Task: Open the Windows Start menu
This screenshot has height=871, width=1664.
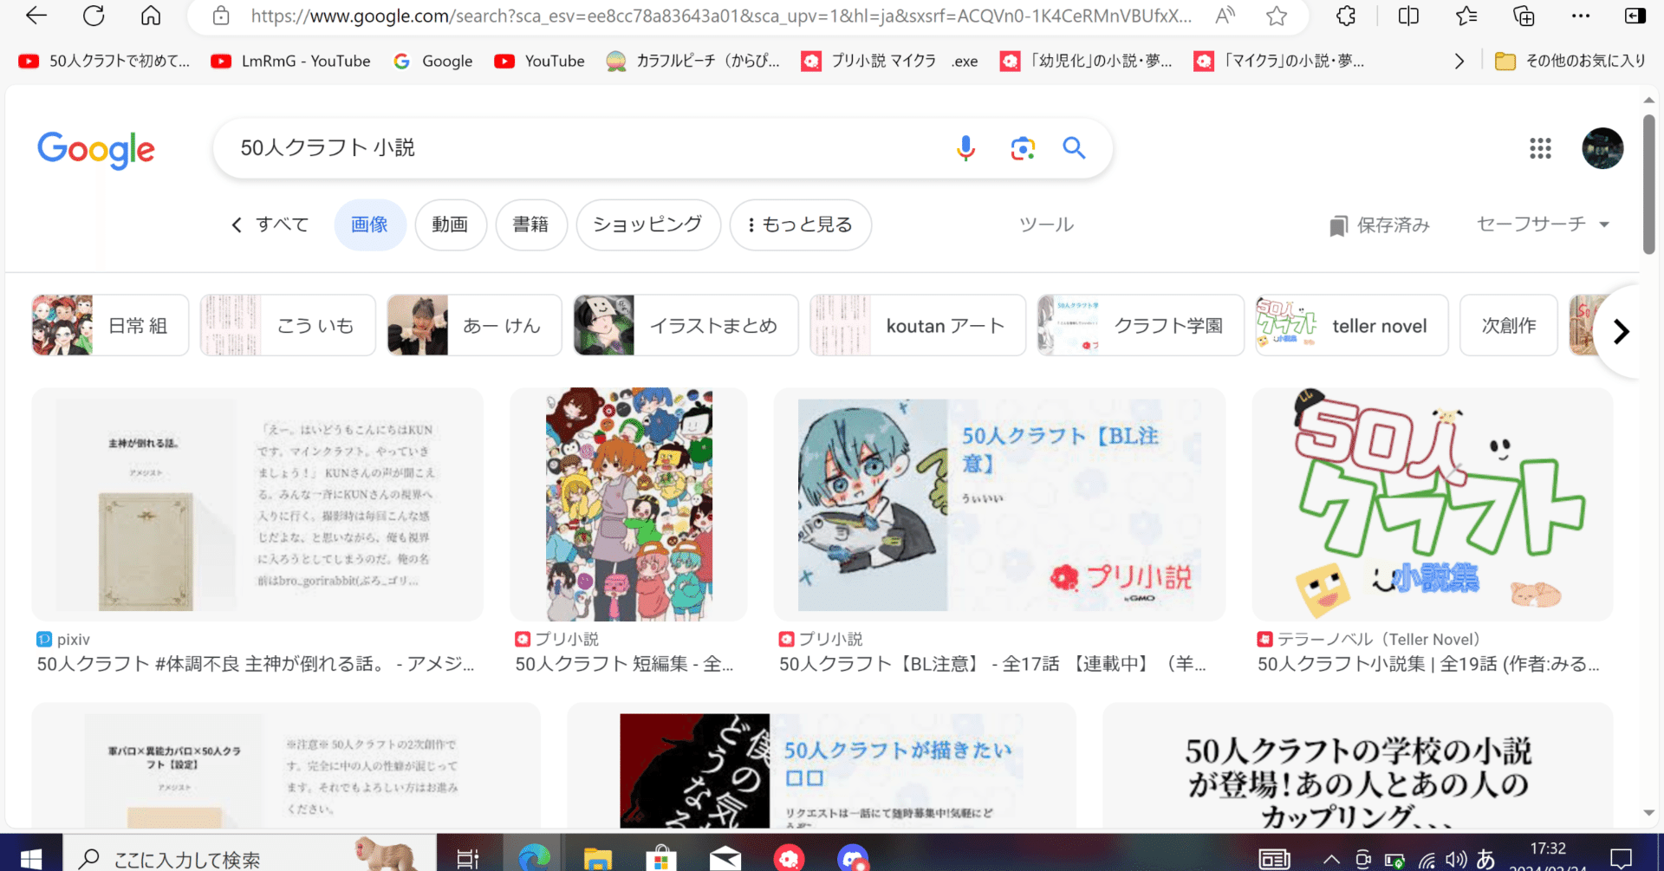Action: [31, 859]
